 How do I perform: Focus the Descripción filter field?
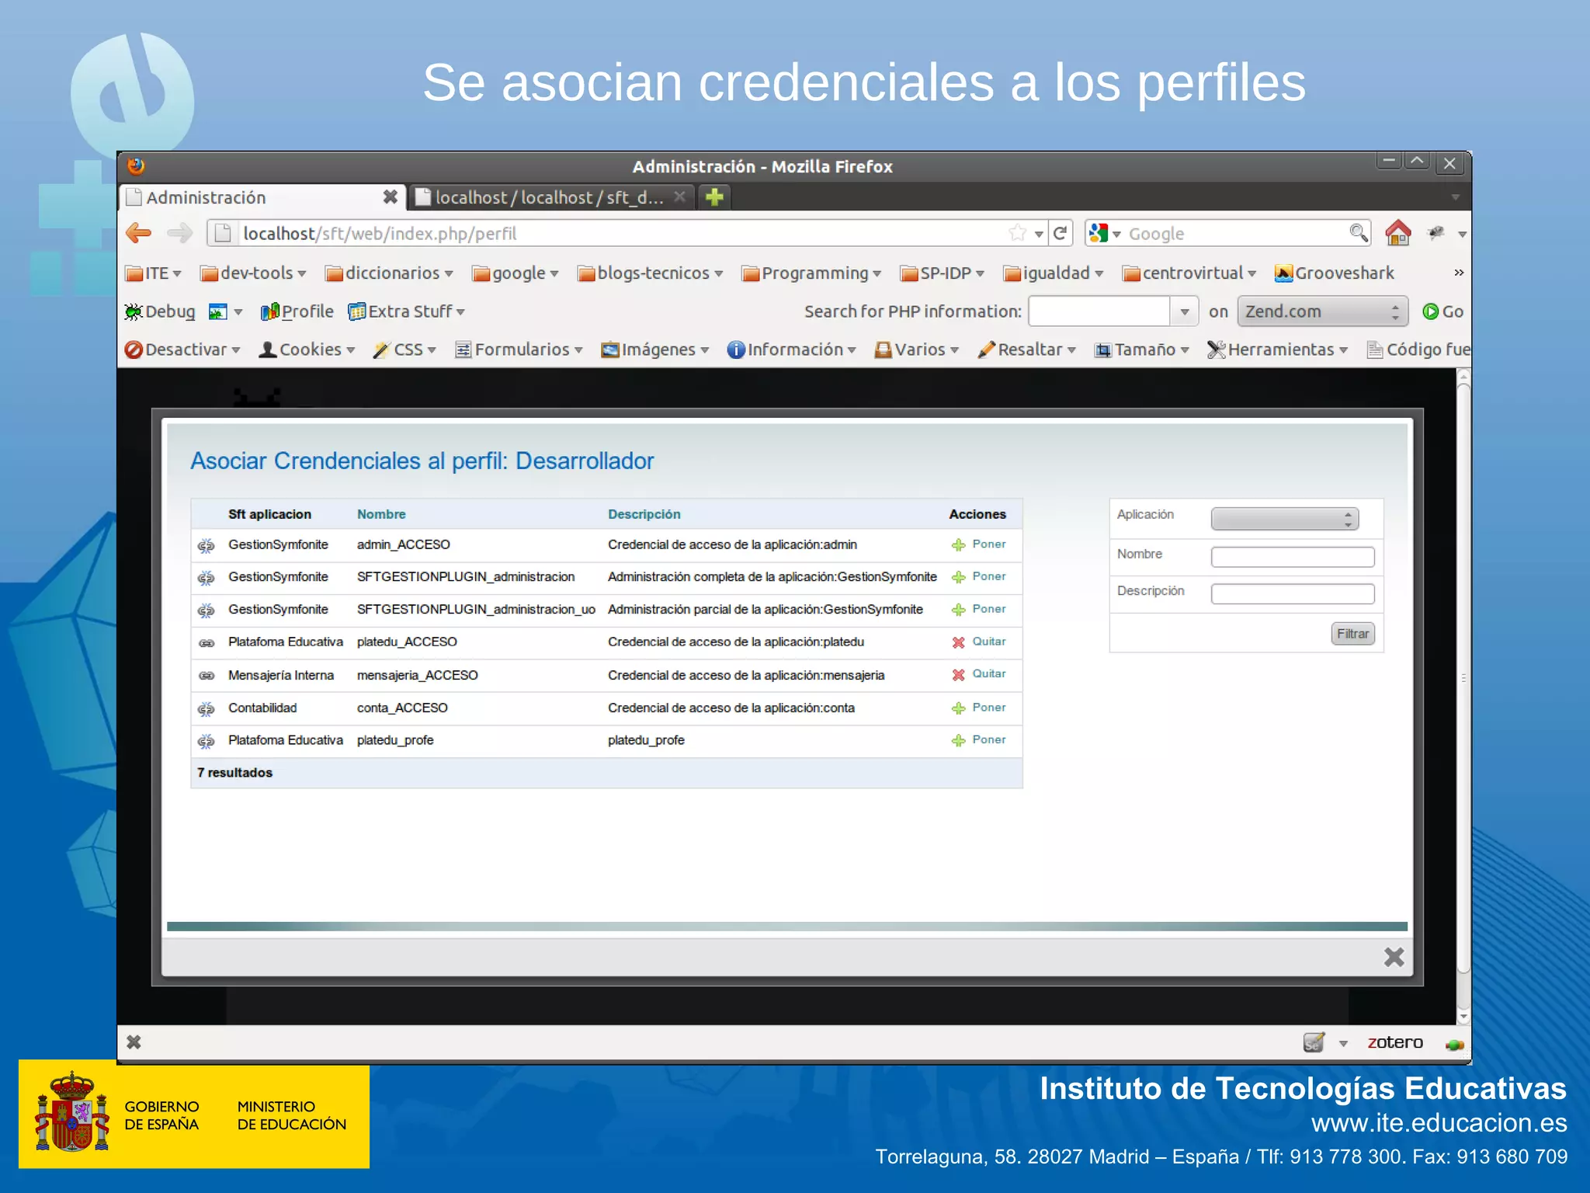(1293, 593)
